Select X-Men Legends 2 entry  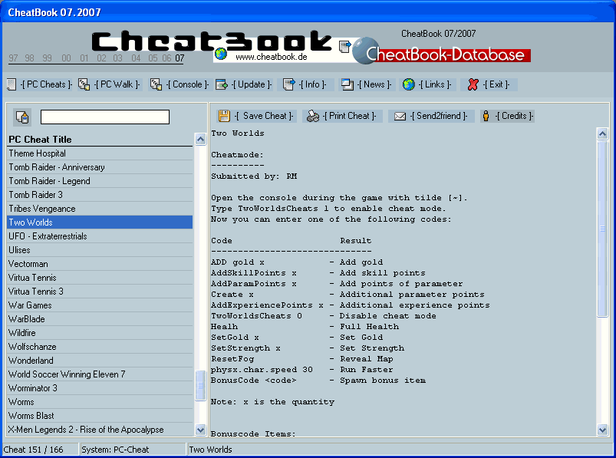[x=100, y=430]
